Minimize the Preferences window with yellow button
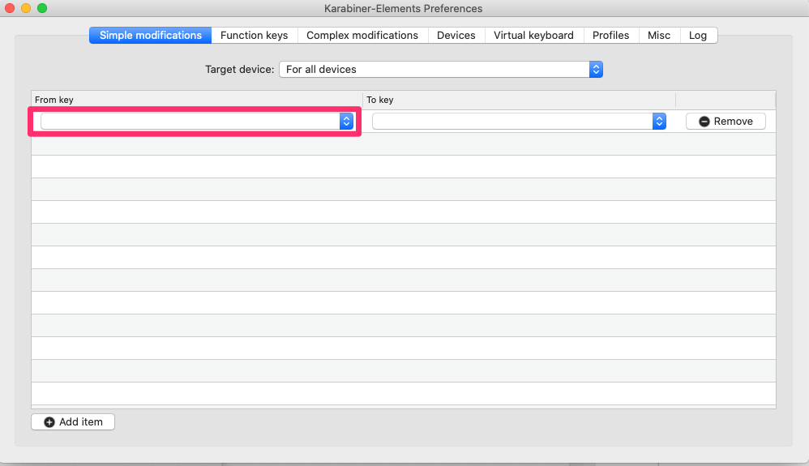 pos(26,8)
